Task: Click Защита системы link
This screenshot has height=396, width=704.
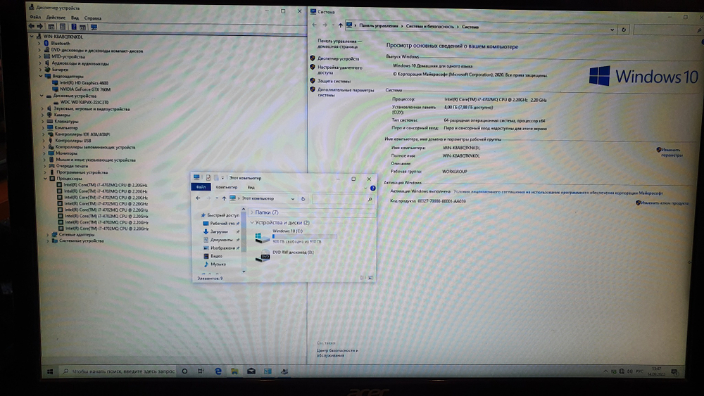Action: pyautogui.click(x=334, y=81)
